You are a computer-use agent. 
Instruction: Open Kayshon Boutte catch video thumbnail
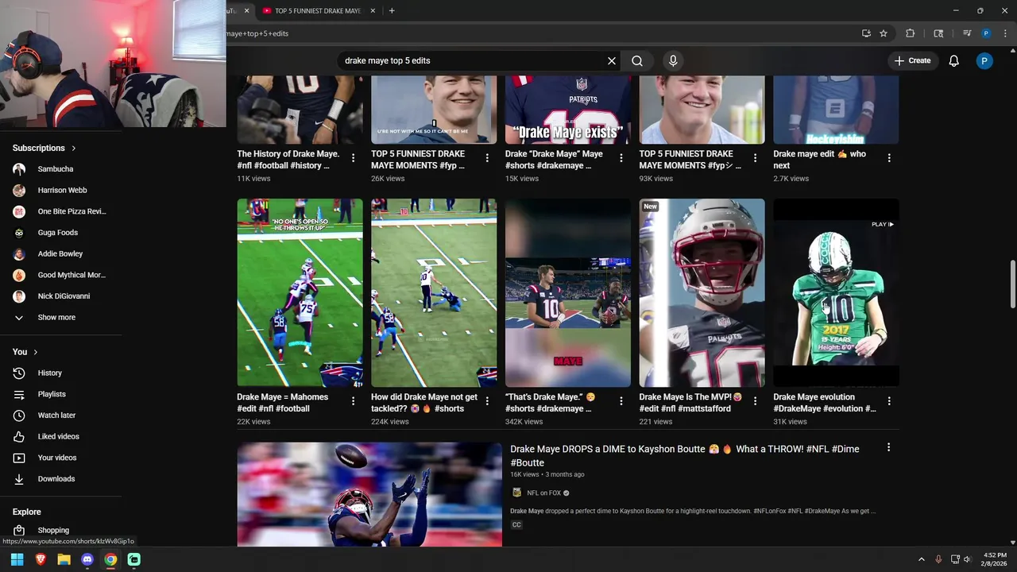(x=369, y=494)
